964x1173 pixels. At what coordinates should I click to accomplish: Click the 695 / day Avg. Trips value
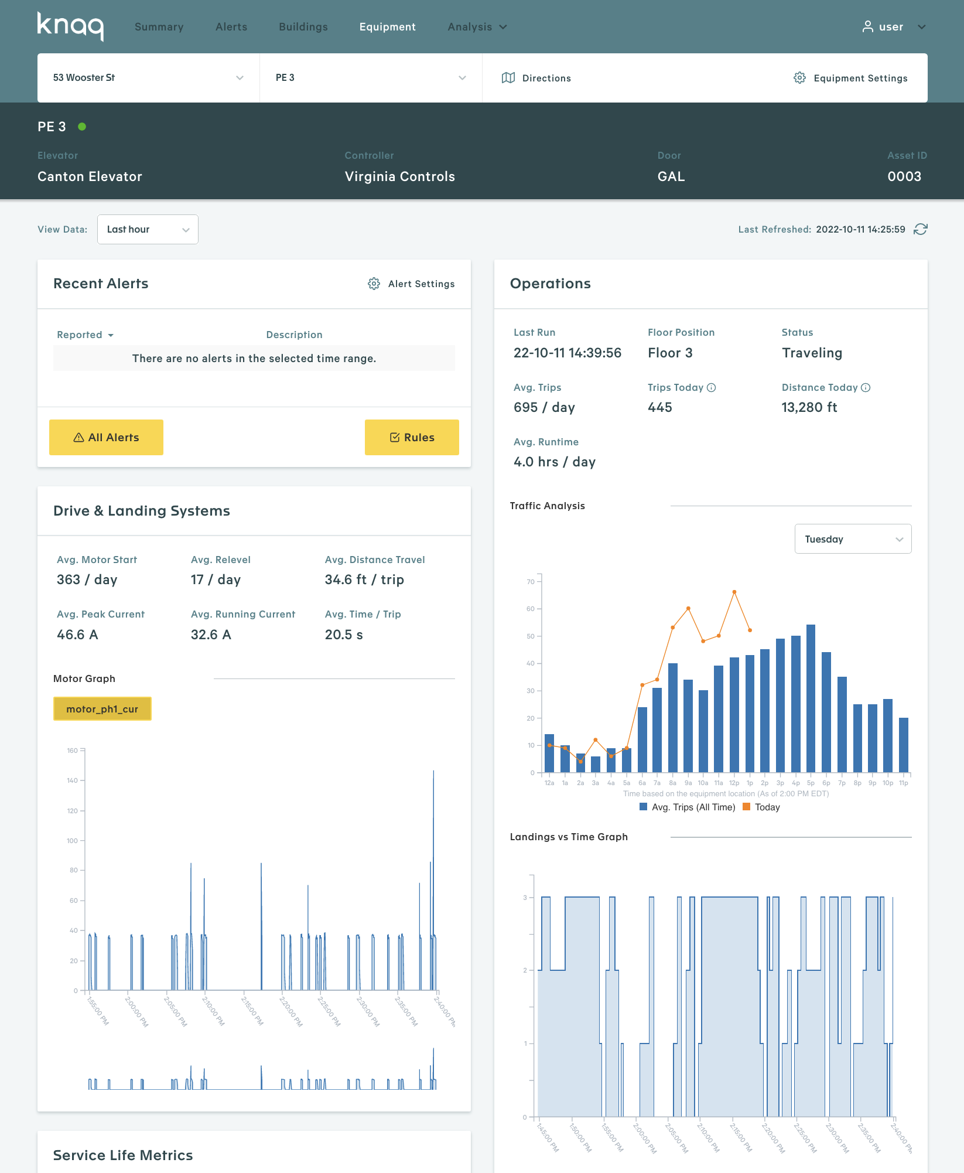coord(544,407)
